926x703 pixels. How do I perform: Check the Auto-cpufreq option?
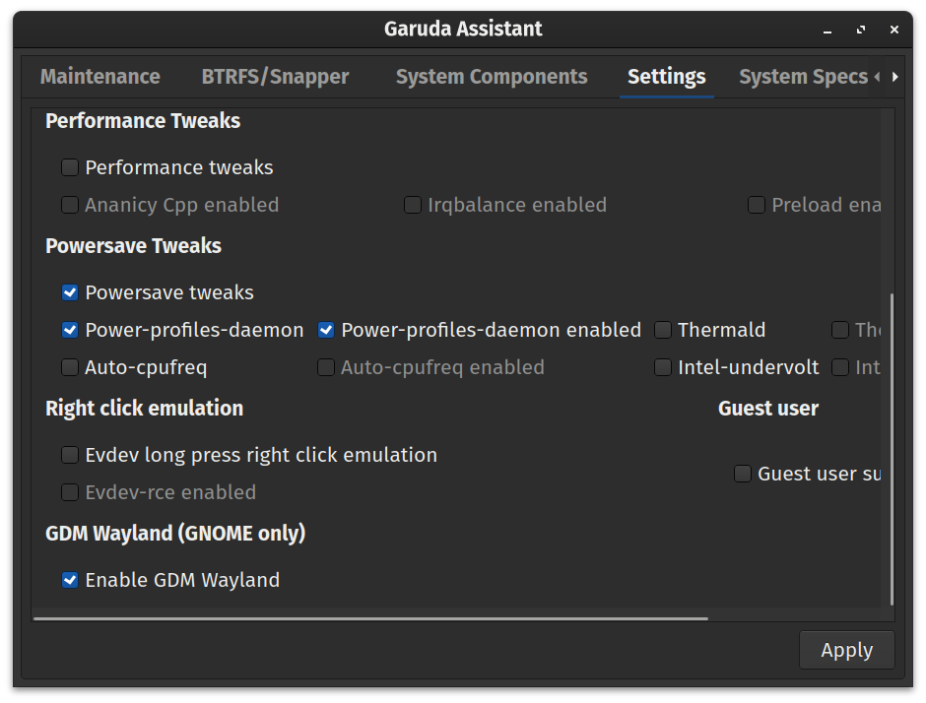click(x=70, y=367)
